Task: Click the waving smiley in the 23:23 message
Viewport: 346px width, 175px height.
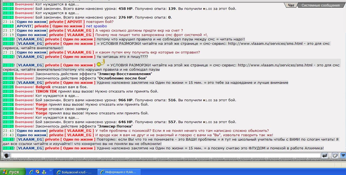Action: click(x=101, y=63)
